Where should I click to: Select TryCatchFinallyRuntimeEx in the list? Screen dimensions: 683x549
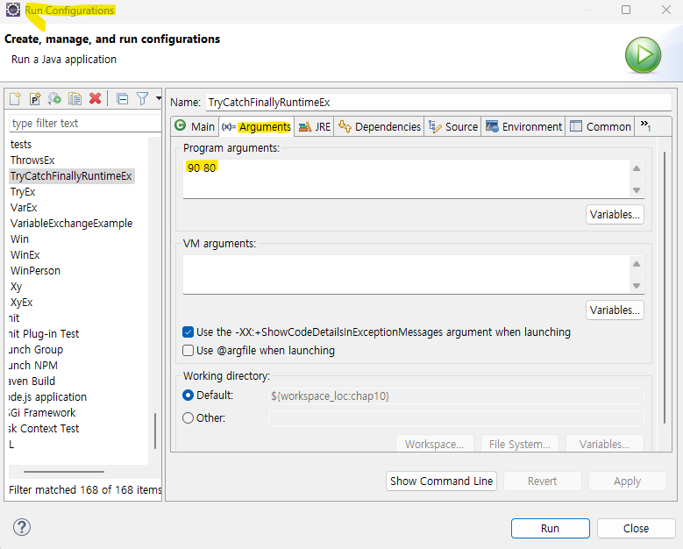71,176
